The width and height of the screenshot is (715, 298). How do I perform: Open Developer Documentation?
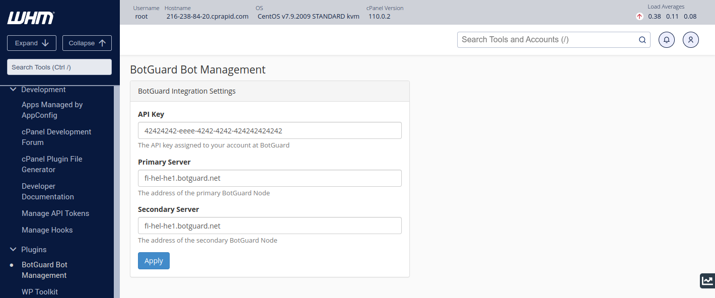tap(48, 191)
